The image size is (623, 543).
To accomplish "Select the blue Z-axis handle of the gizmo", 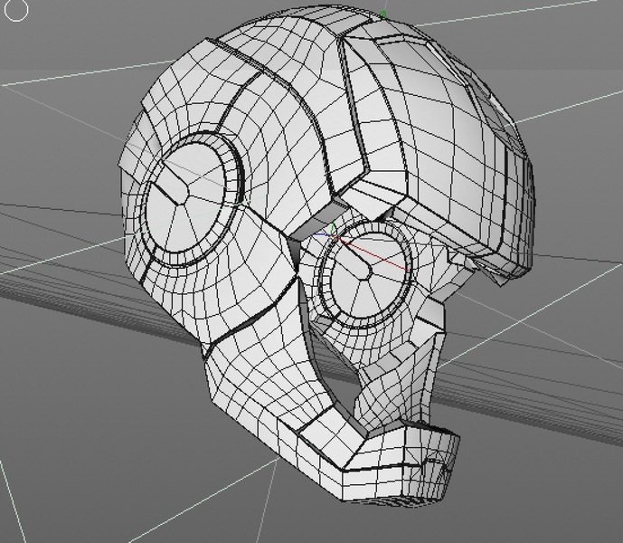I will [321, 234].
